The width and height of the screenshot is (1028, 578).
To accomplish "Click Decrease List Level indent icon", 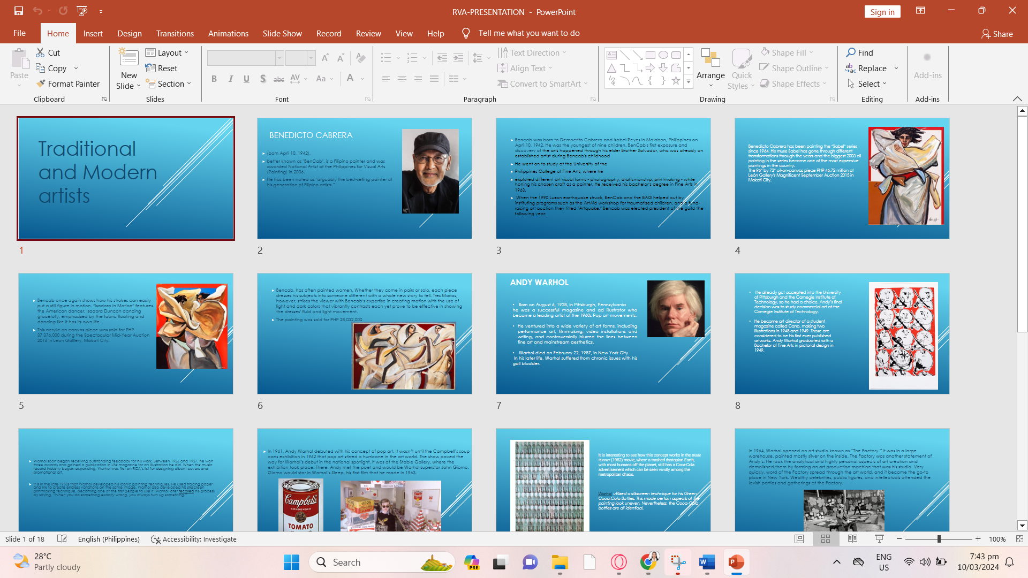I will pos(442,58).
